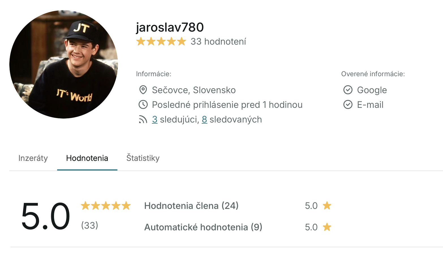
Task: Click the star beside automatic ratings score
Action: pyautogui.click(x=327, y=227)
